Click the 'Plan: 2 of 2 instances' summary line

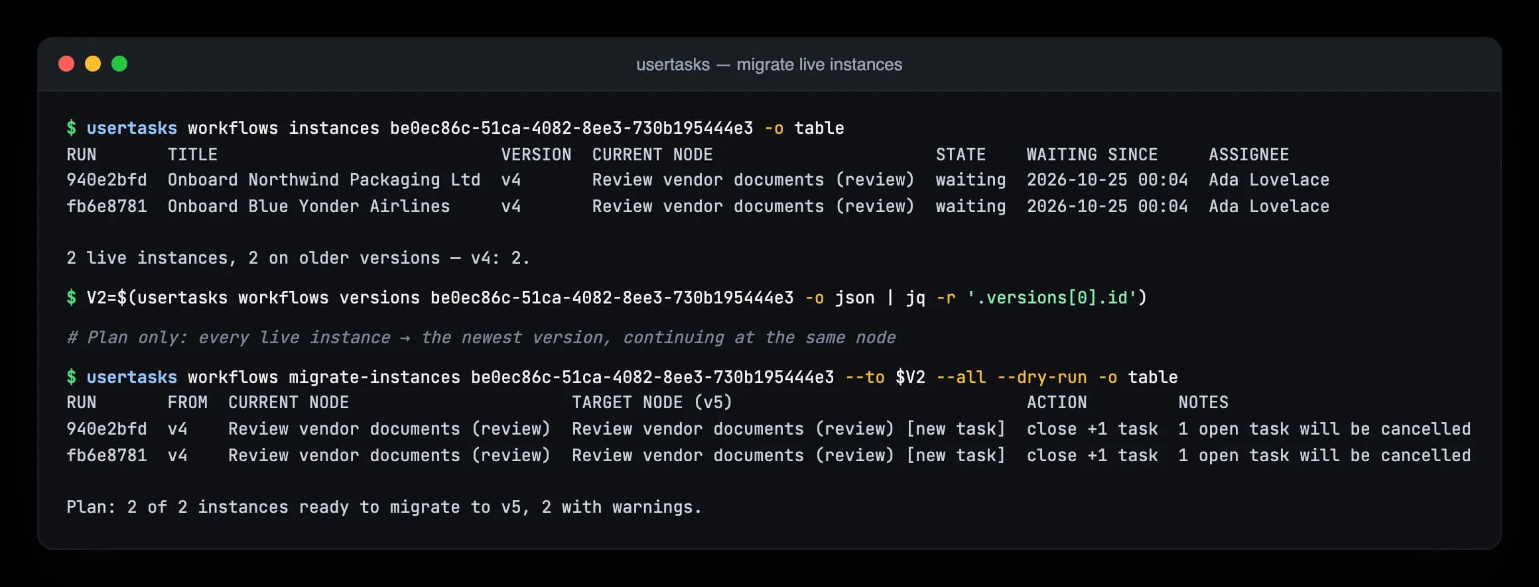pyautogui.click(x=384, y=507)
